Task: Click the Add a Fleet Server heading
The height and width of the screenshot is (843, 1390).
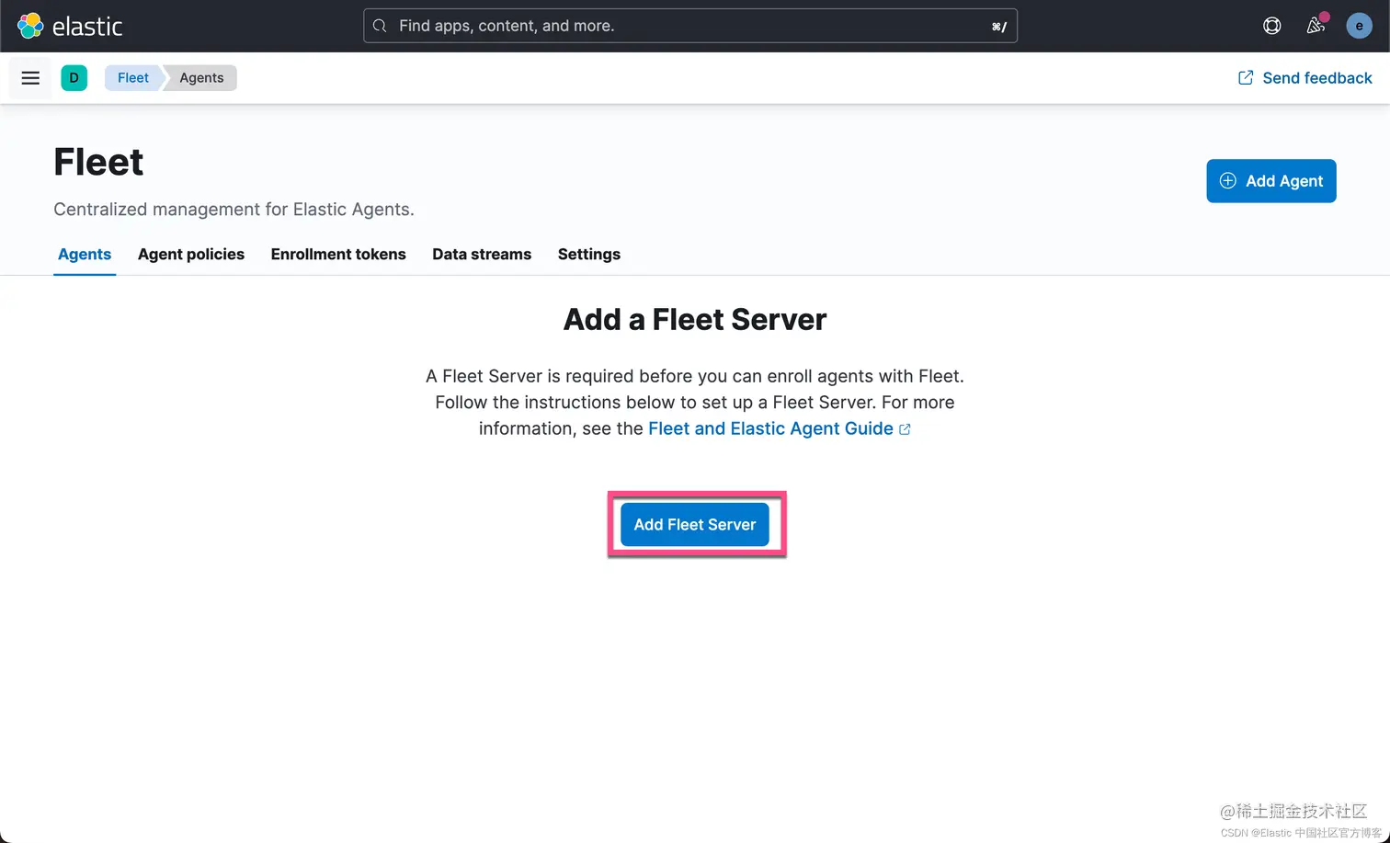Action: [695, 320]
